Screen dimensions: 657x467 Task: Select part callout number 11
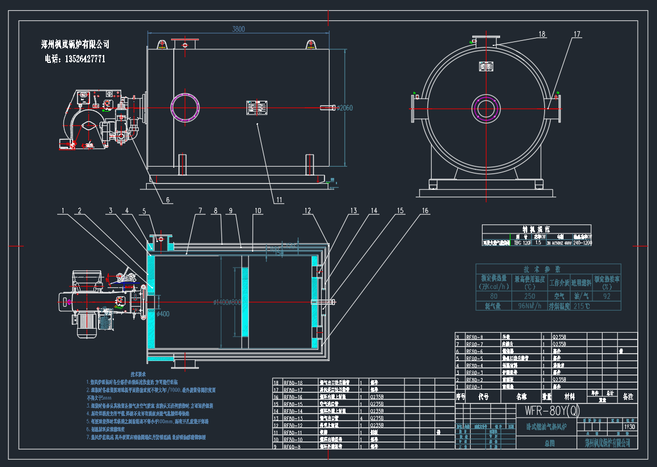(x=279, y=199)
